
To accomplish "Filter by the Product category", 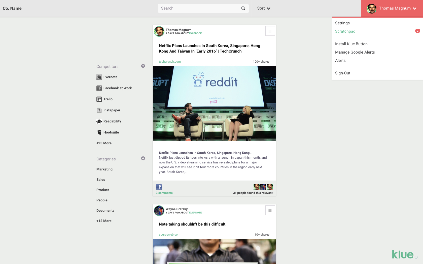I will pyautogui.click(x=103, y=190).
